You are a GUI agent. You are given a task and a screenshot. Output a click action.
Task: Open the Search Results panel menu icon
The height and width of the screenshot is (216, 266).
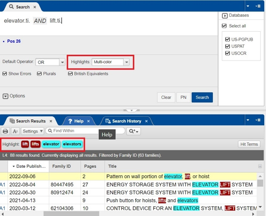(258, 120)
